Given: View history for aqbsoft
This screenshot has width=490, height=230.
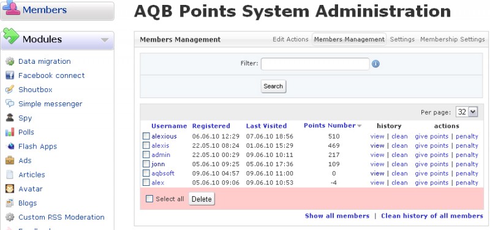Looking at the screenshot, I should pyautogui.click(x=377, y=174).
